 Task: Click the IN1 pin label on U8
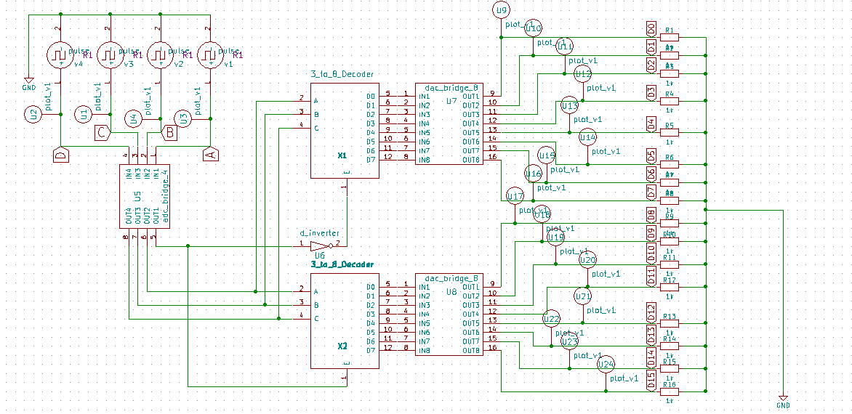[424, 287]
